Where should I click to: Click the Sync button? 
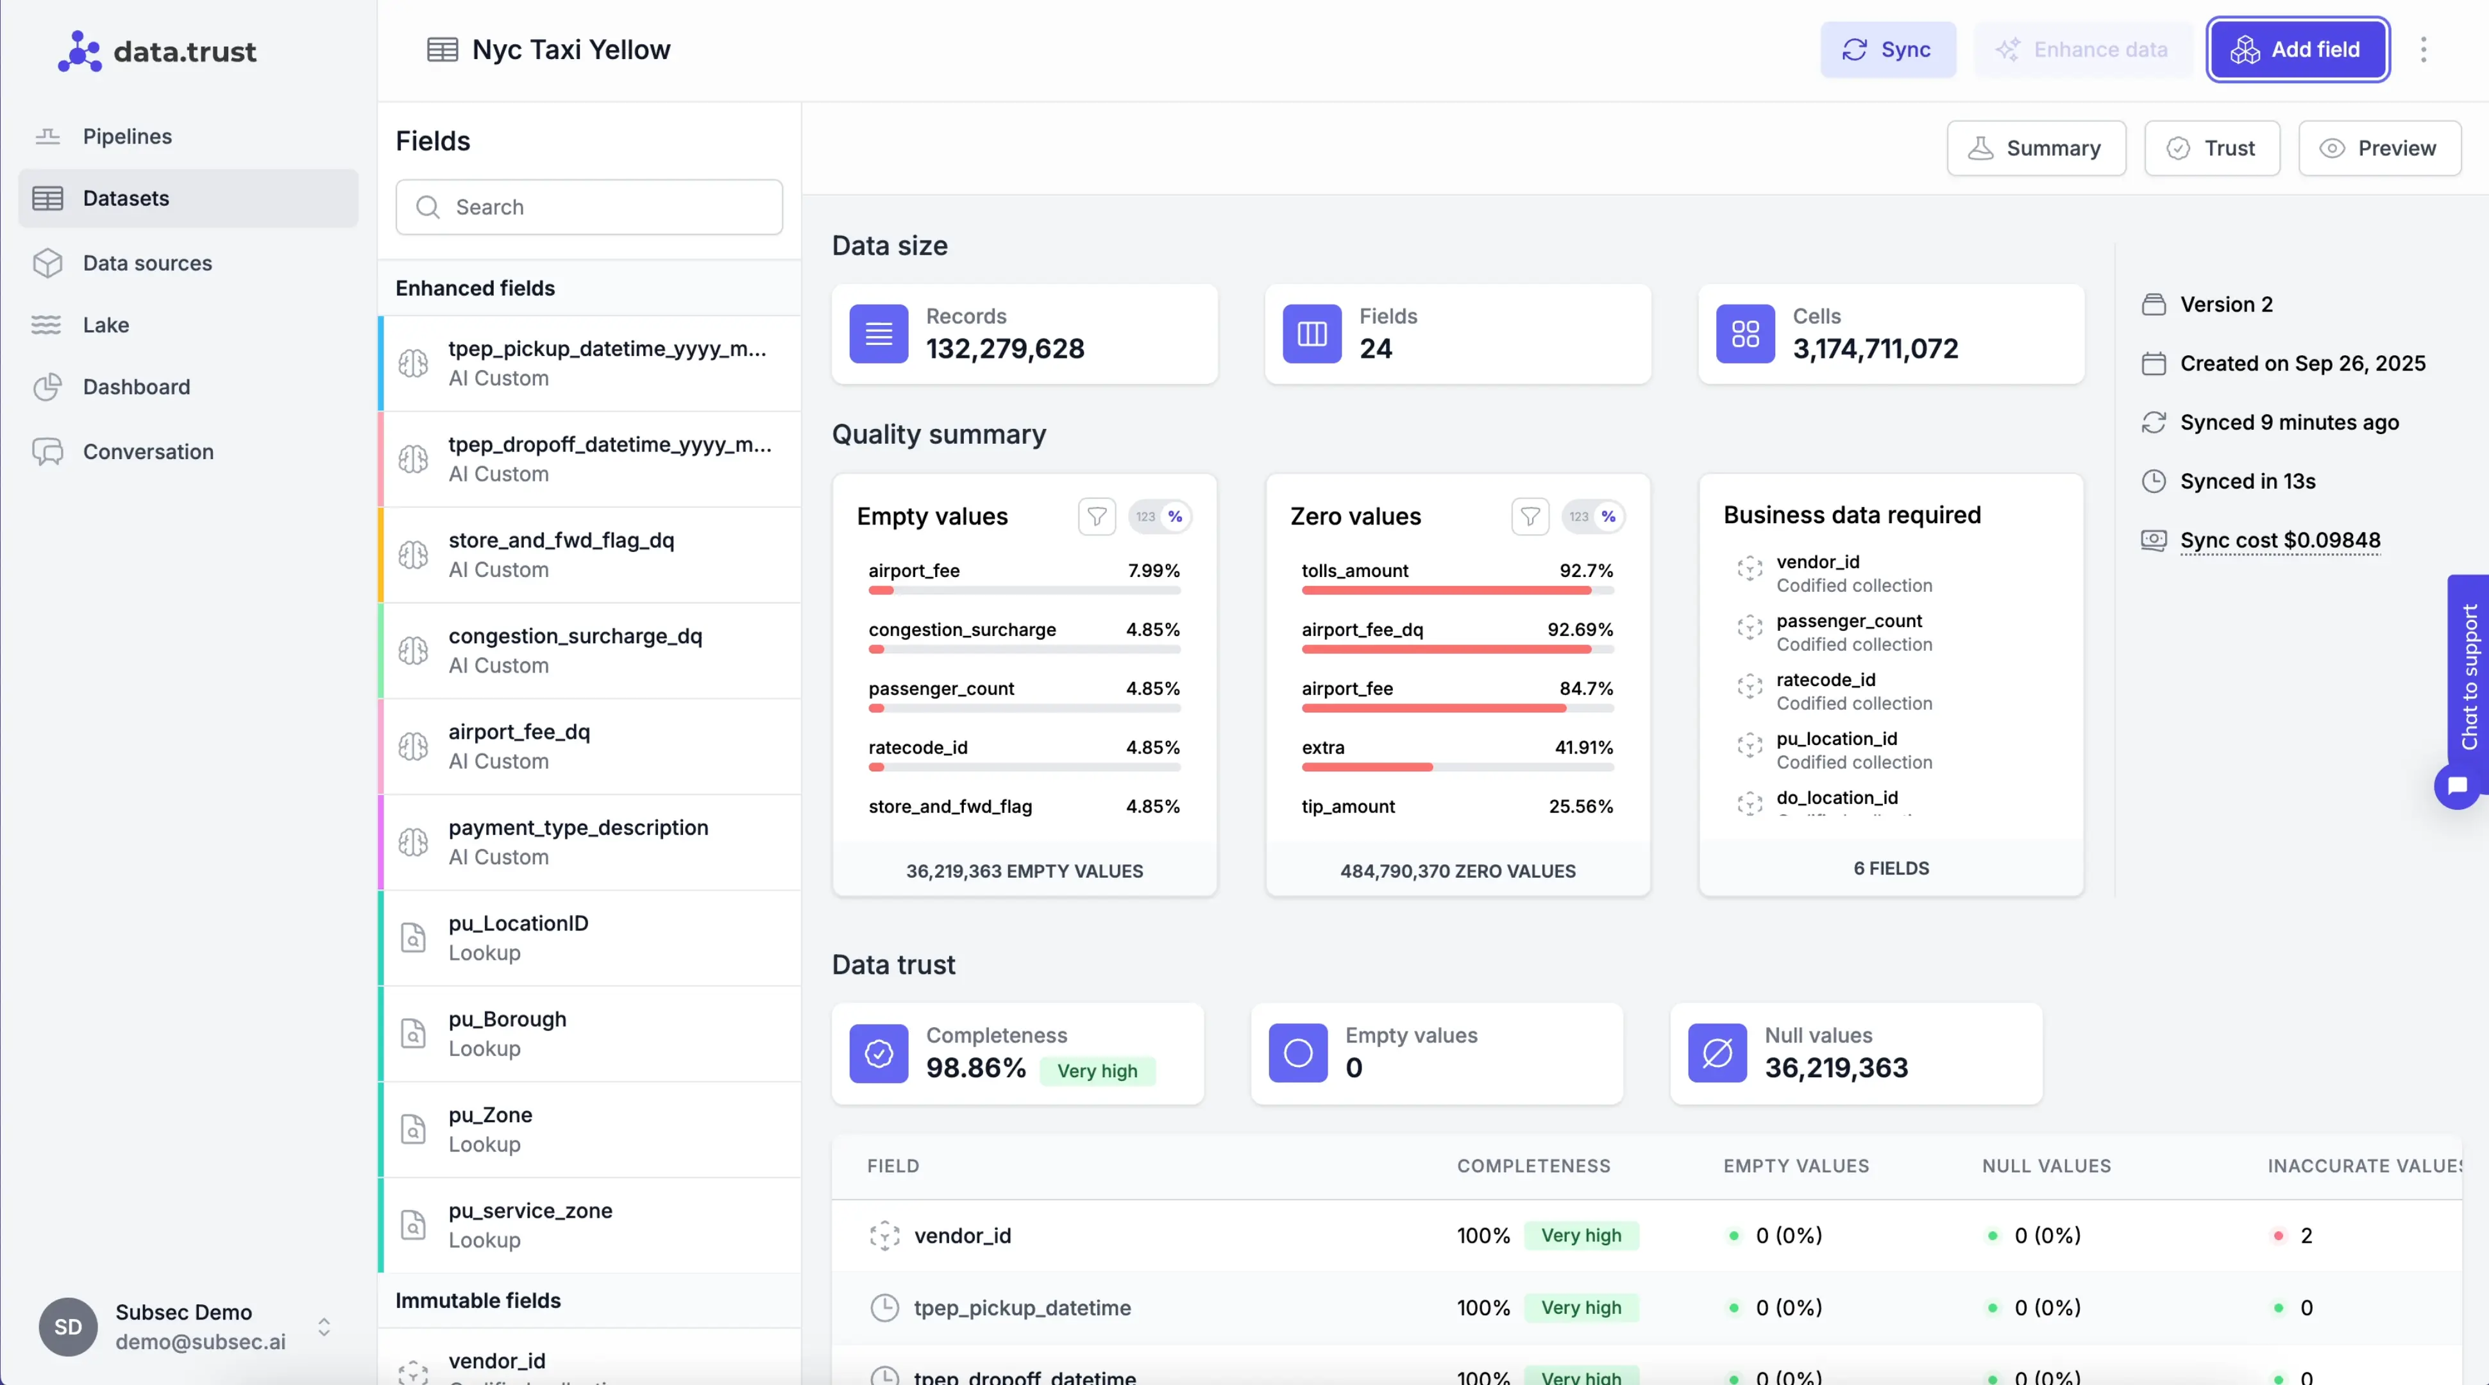1887,49
